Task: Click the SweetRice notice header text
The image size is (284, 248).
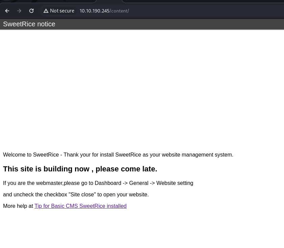Action: 29,24
